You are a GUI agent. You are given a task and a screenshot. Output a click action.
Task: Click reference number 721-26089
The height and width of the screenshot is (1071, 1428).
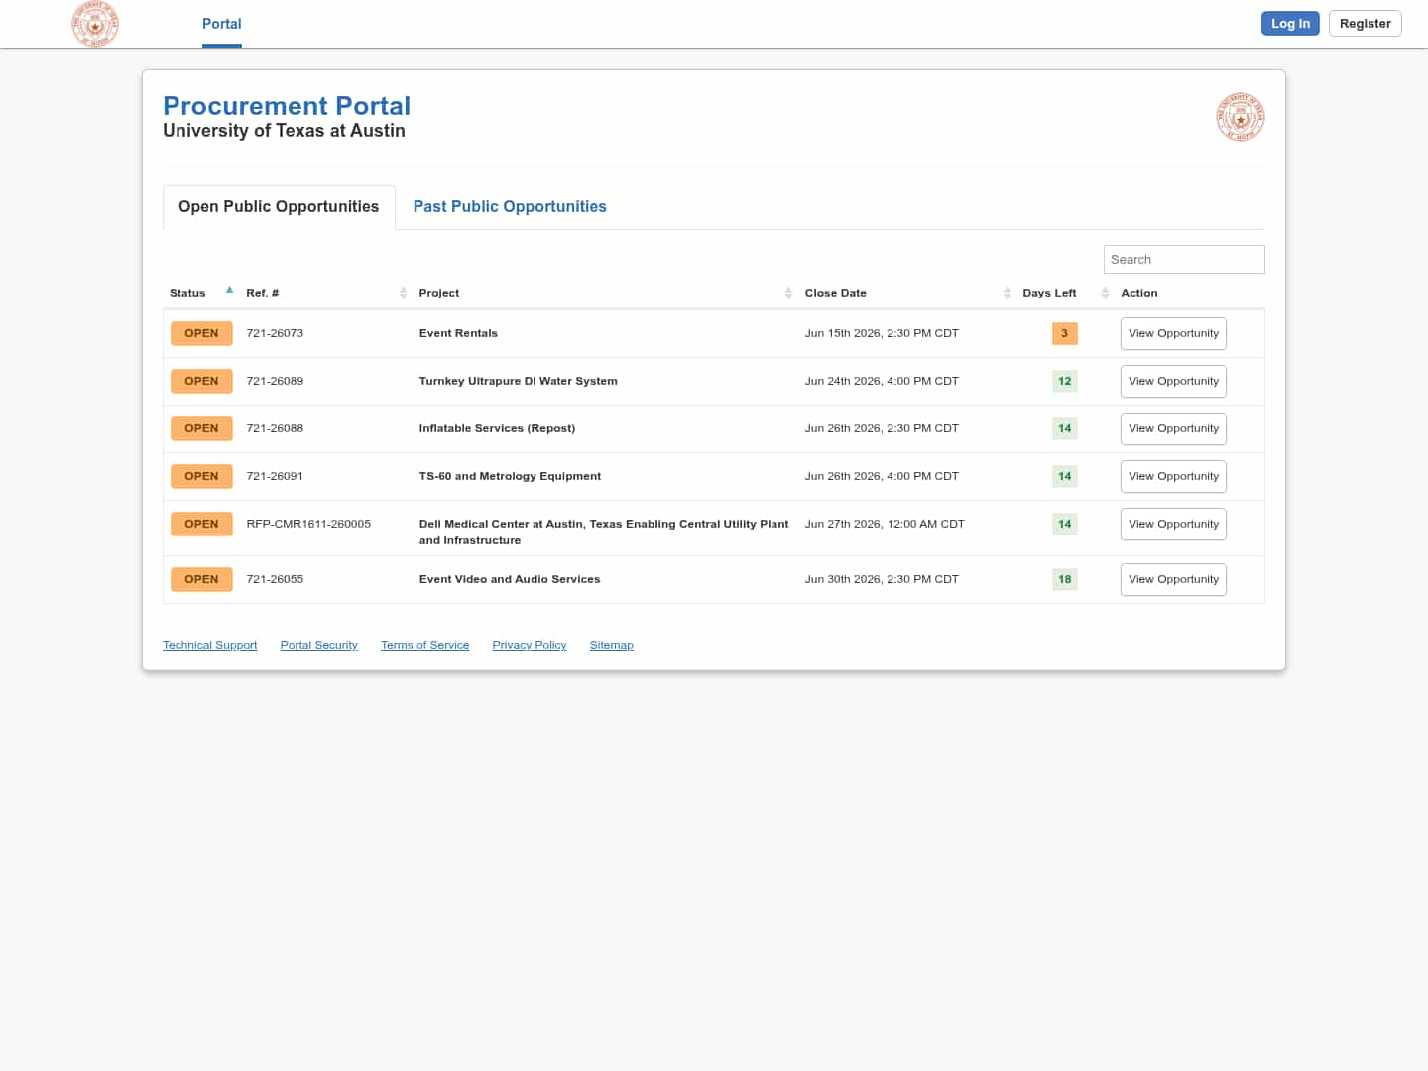[275, 382]
